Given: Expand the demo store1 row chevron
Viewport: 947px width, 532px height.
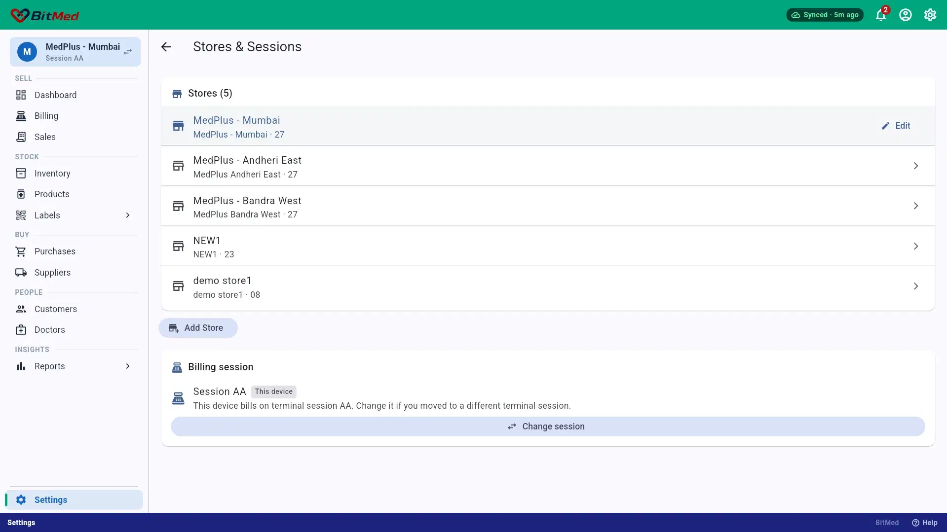Looking at the screenshot, I should (x=916, y=286).
